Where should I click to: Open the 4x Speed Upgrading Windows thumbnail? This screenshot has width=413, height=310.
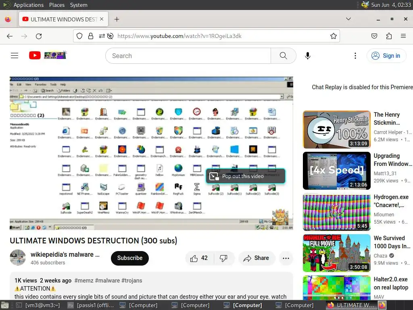(x=337, y=171)
